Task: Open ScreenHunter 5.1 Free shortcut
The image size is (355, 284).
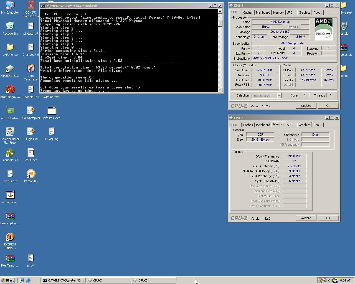Action: coord(10,135)
